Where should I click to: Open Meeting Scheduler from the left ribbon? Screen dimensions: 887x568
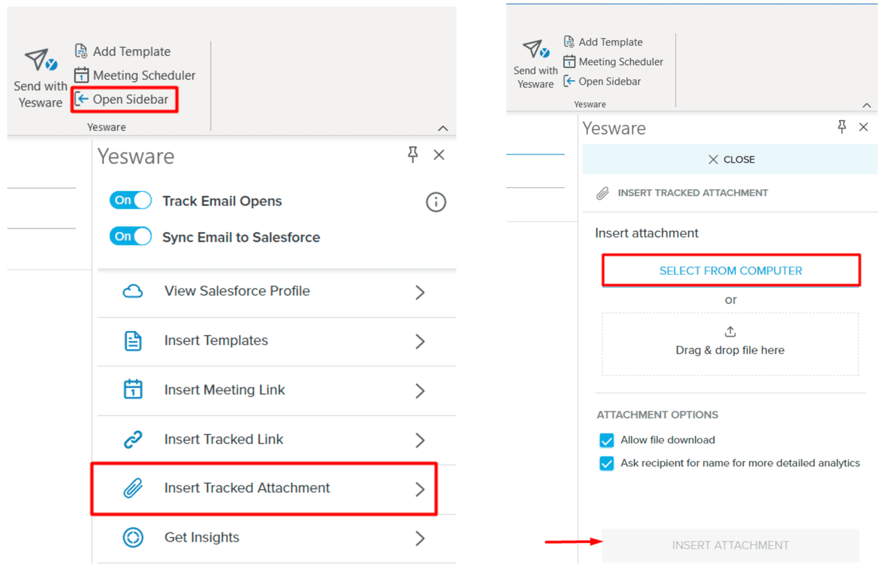pos(136,76)
